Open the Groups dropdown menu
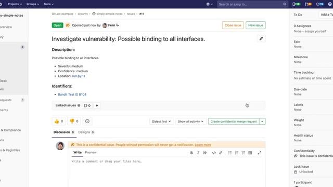The height and width of the screenshot is (187, 333). tap(33, 4)
